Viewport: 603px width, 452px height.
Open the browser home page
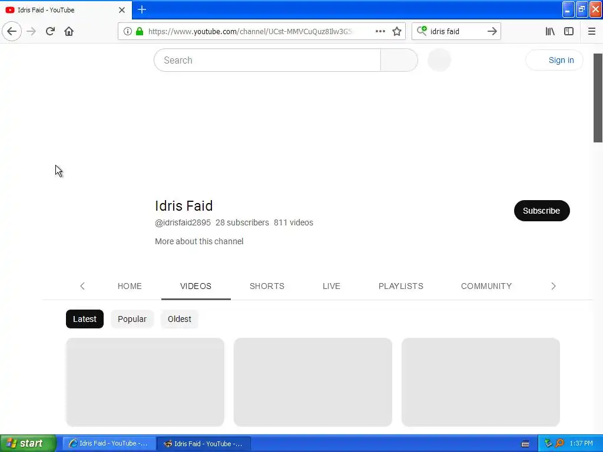click(69, 31)
